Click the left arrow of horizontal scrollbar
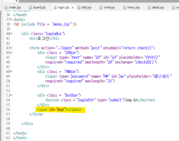The height and width of the screenshot is (141, 179). click(x=17, y=1)
